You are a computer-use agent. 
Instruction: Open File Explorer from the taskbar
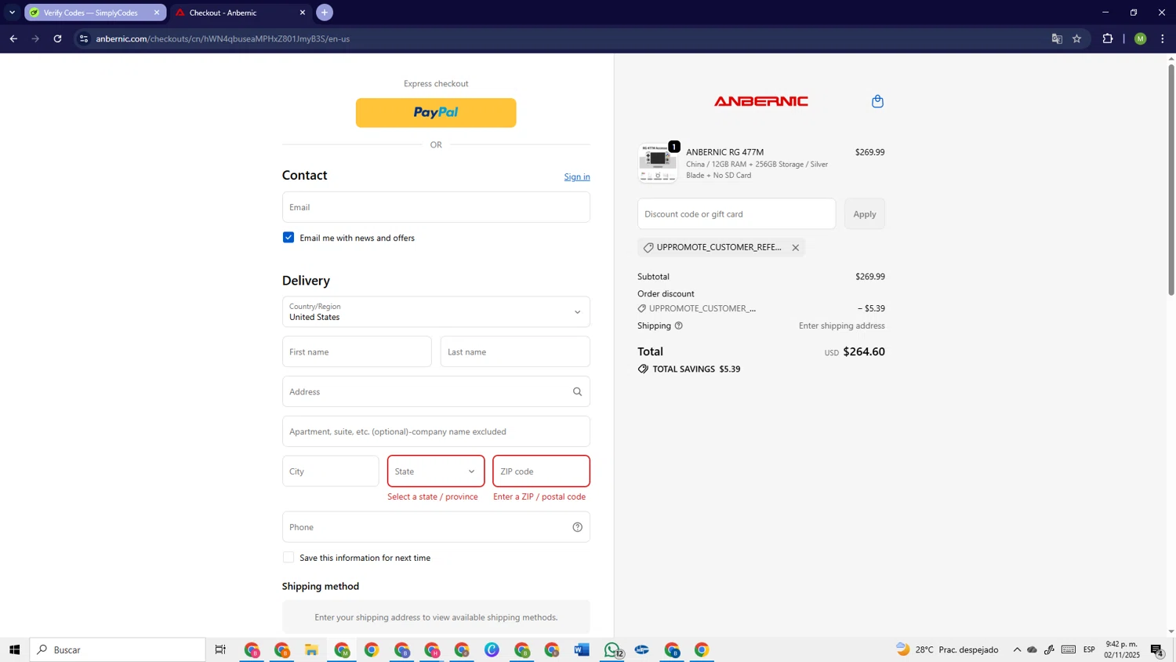[311, 649]
